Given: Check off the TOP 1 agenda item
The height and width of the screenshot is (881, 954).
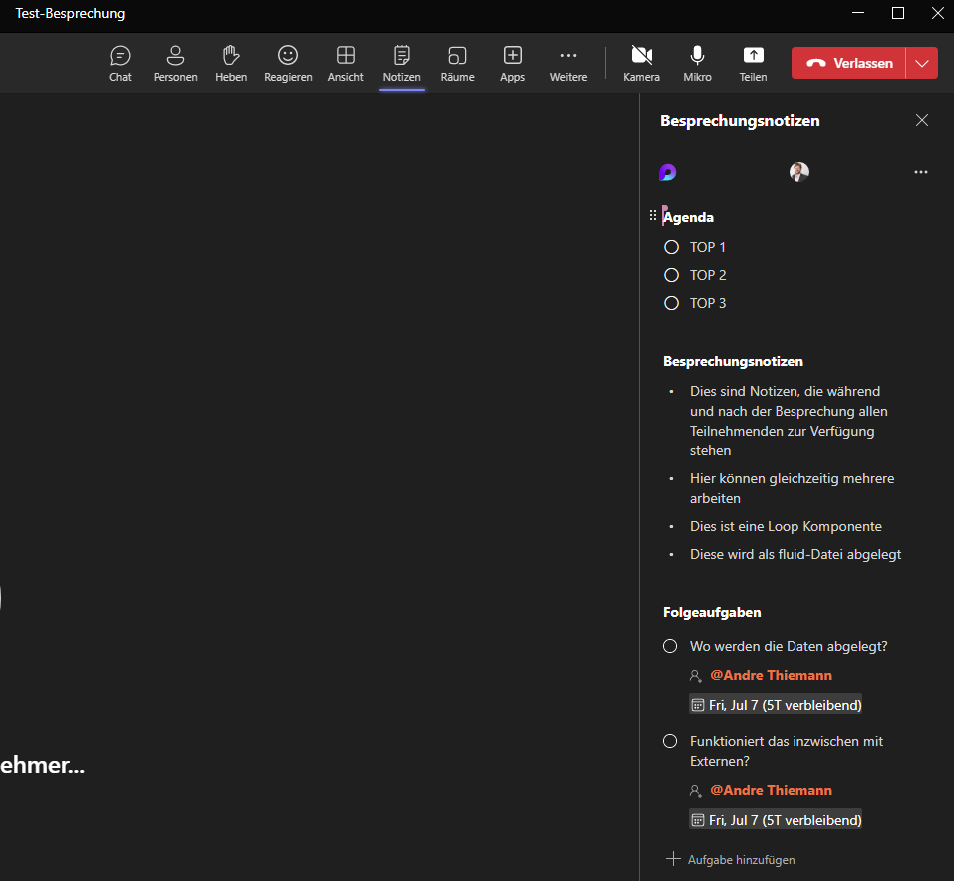Looking at the screenshot, I should point(671,247).
